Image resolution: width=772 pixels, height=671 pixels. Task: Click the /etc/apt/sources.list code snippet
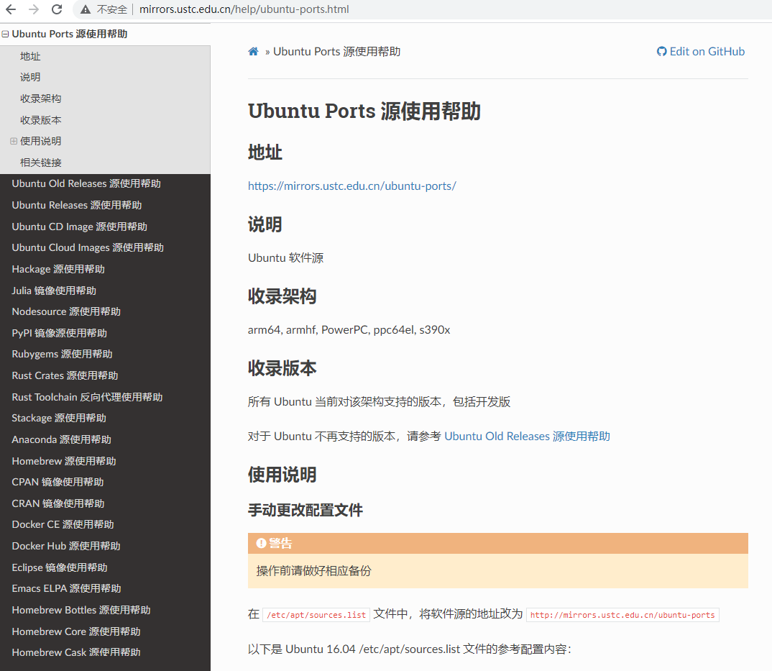[x=316, y=615]
